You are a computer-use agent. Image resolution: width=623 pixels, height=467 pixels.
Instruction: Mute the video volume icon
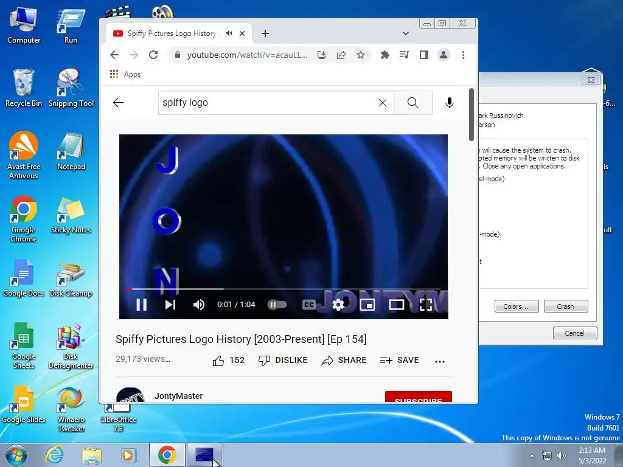pyautogui.click(x=199, y=305)
